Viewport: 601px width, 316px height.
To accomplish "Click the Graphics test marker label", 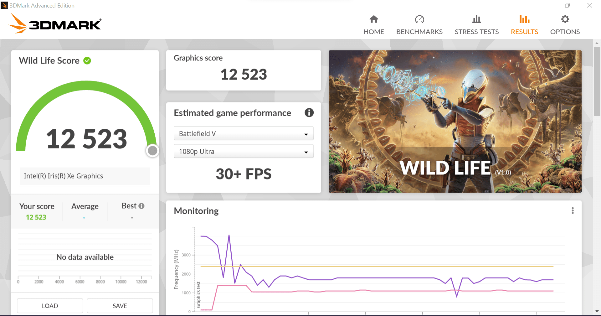I will (198, 294).
